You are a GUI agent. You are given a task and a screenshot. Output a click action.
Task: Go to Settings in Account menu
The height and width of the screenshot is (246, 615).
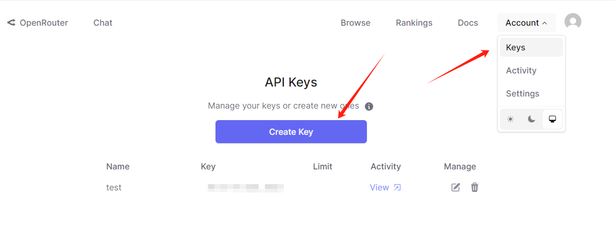coord(522,93)
